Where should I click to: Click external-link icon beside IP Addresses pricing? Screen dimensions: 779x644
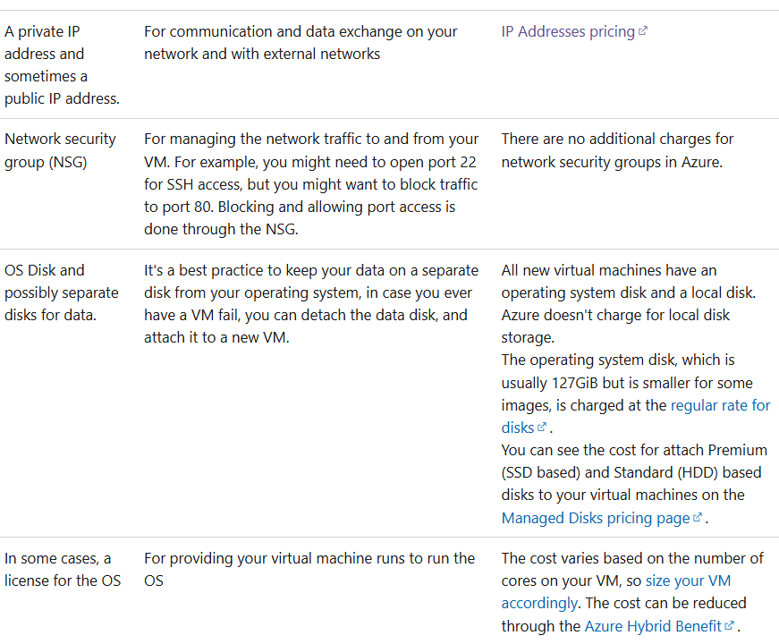[x=643, y=31]
